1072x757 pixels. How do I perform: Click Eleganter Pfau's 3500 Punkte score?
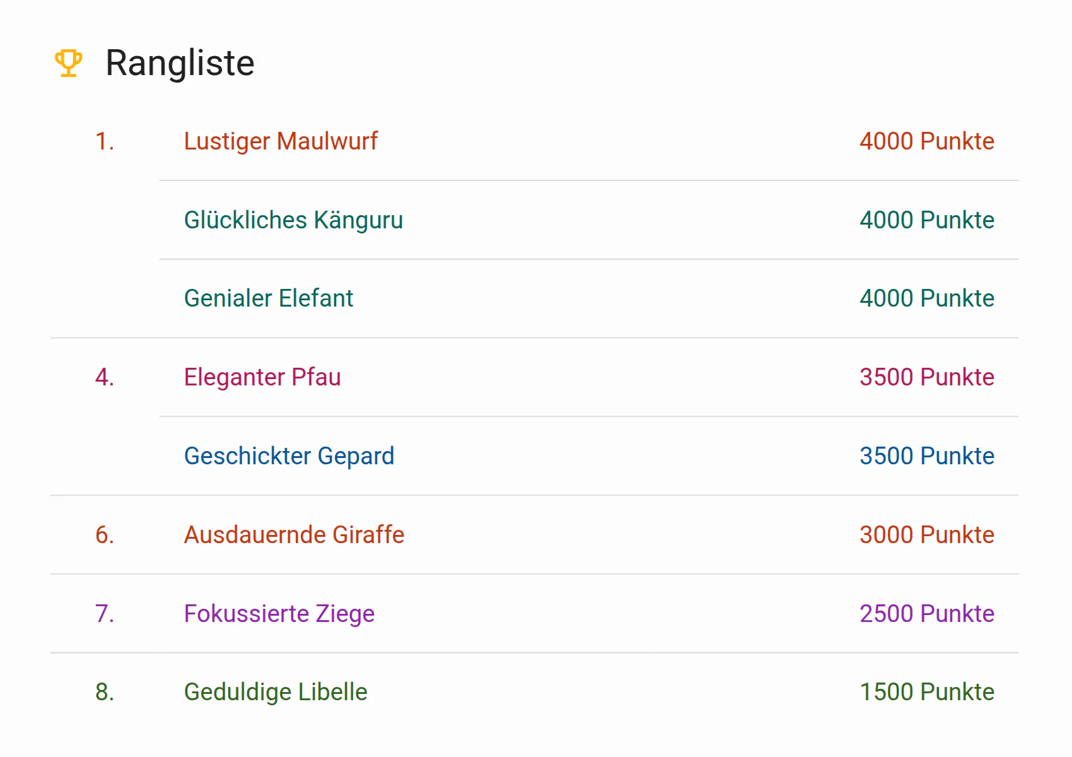(926, 377)
